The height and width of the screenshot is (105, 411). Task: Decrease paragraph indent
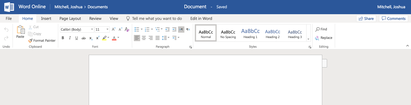point(168,29)
